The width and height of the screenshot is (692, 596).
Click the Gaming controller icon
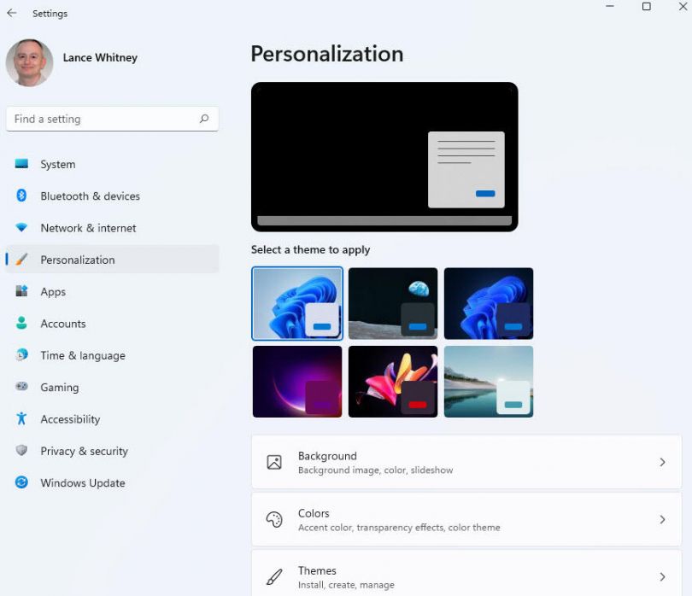point(21,387)
